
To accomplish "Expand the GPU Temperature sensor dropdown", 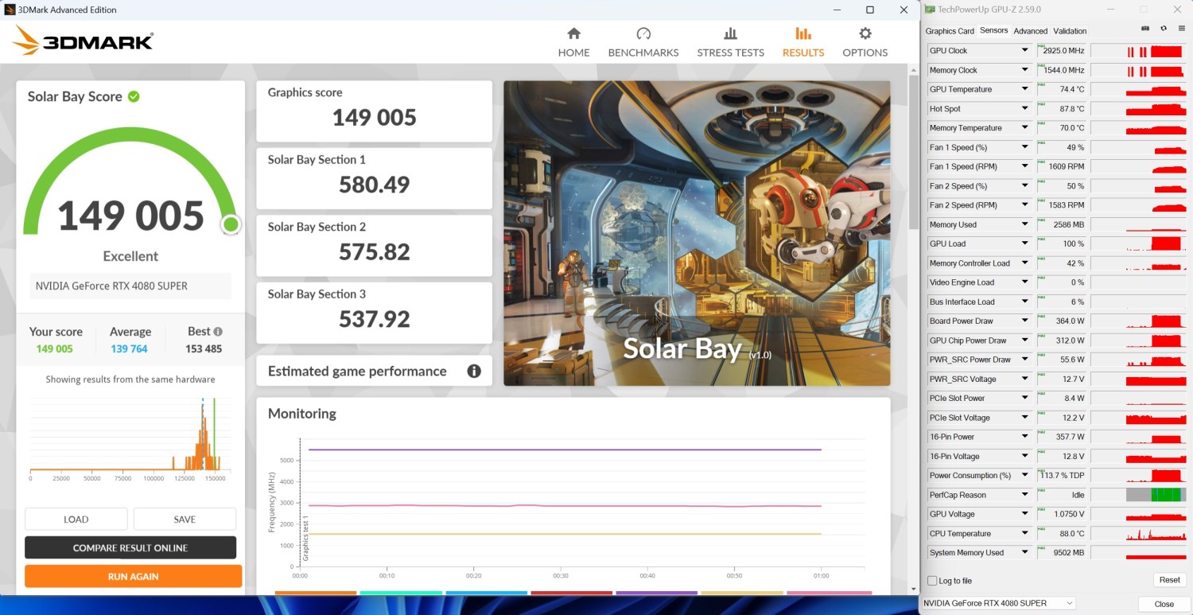I will [1025, 89].
